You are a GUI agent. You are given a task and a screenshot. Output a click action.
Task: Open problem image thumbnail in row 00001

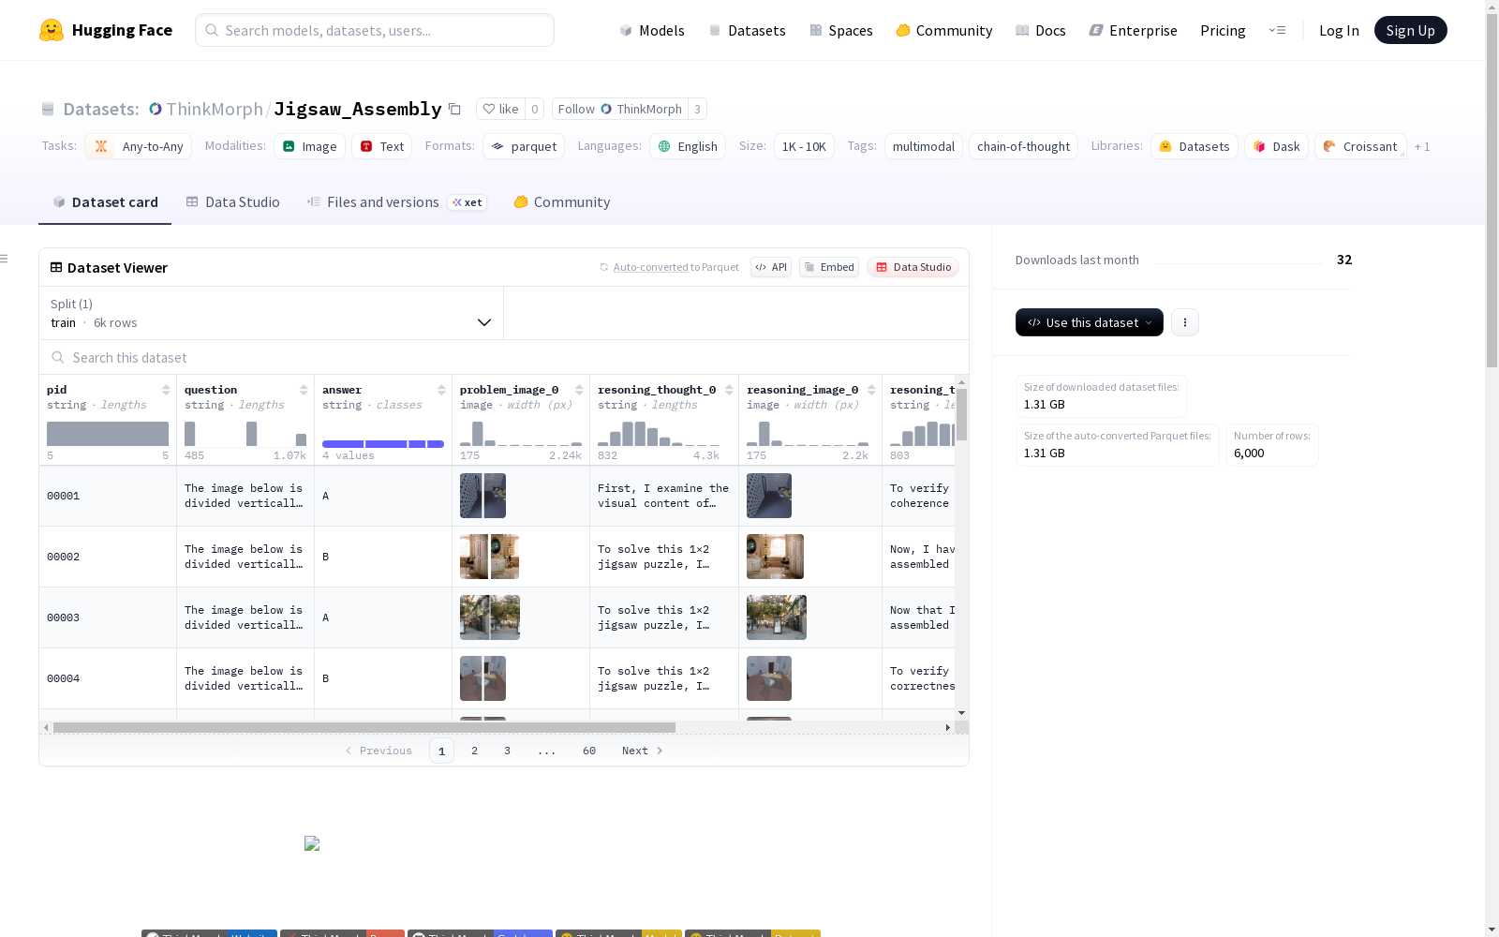point(482,496)
